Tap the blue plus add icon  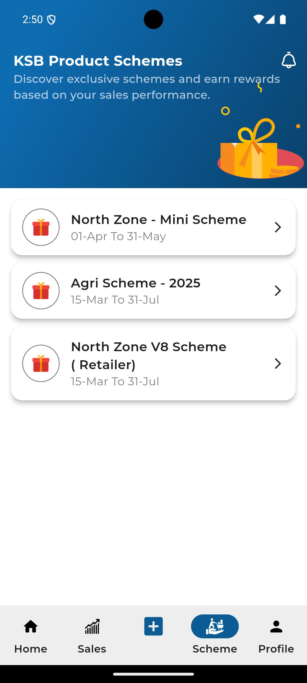point(153,626)
